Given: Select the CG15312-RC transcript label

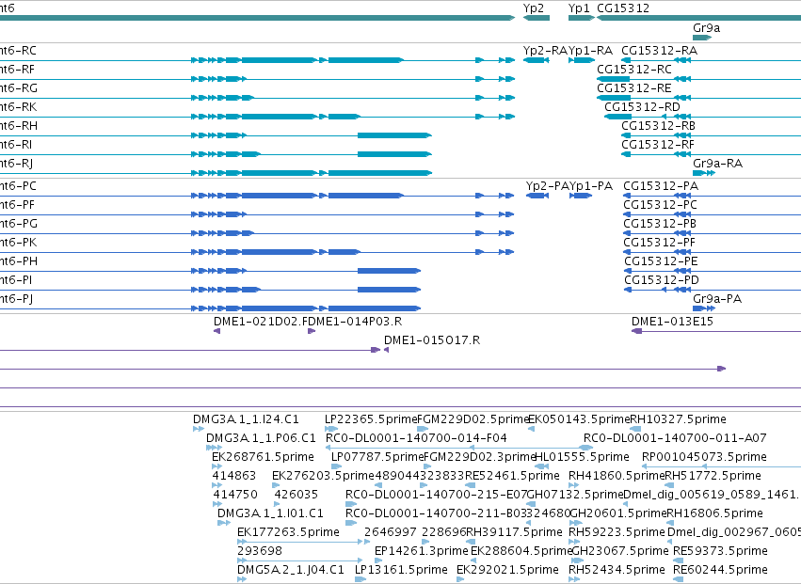Looking at the screenshot, I should 634,69.
